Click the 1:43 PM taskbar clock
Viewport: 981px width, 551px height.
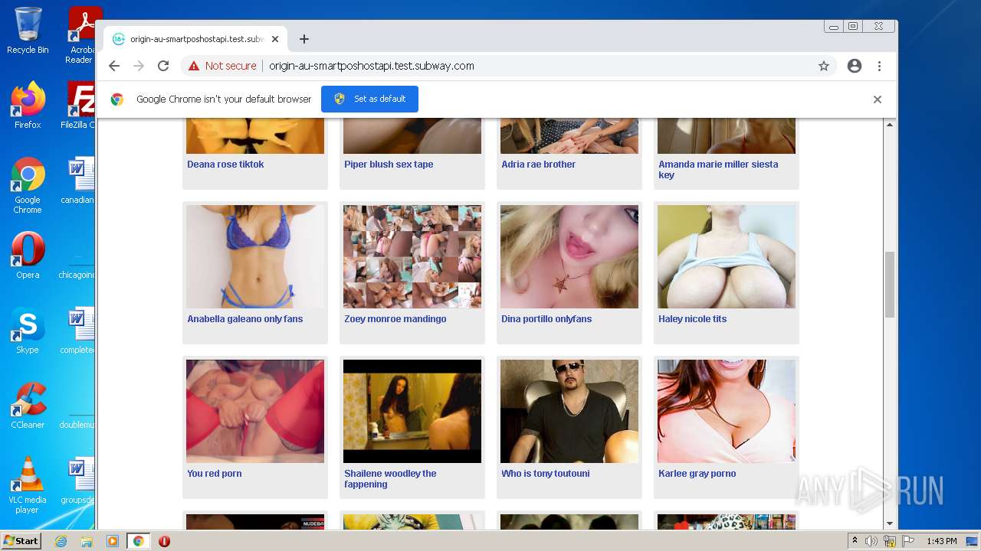click(941, 541)
